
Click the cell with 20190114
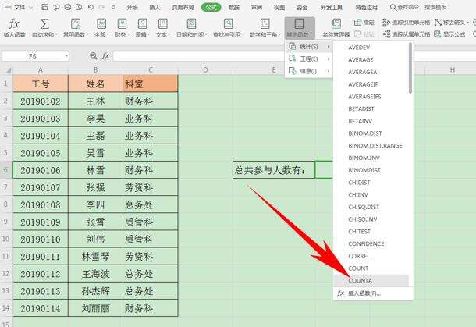41,308
